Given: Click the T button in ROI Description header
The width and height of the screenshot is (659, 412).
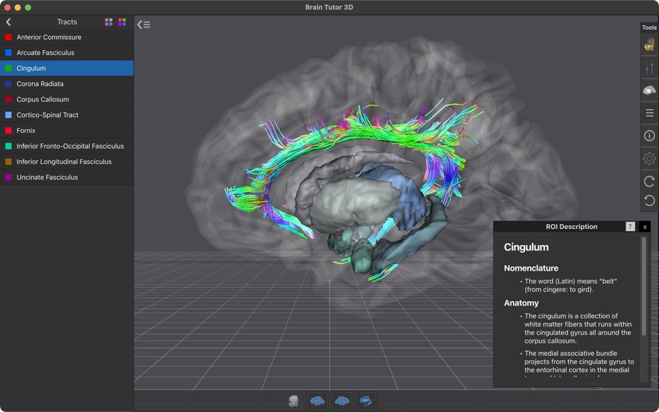Looking at the screenshot, I should tap(630, 227).
